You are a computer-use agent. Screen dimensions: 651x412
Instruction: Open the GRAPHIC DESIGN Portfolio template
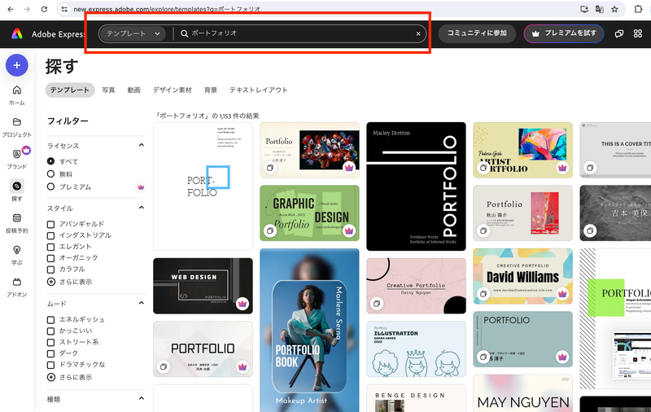coord(309,213)
